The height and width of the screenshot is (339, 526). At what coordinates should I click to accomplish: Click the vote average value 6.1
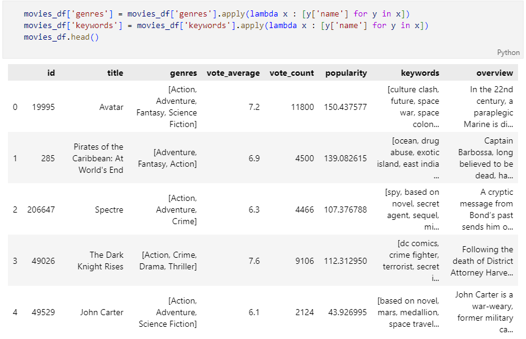(x=254, y=312)
